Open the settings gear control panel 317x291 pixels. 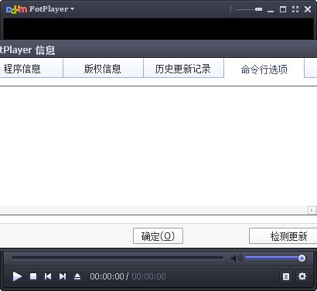pos(302,276)
